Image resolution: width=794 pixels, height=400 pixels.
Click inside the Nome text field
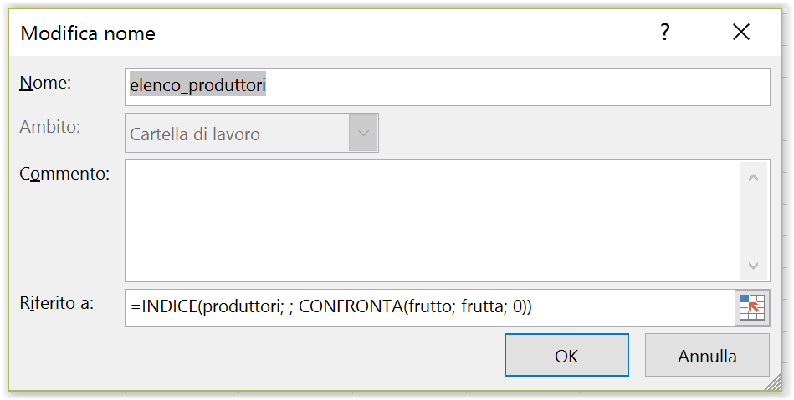click(448, 87)
